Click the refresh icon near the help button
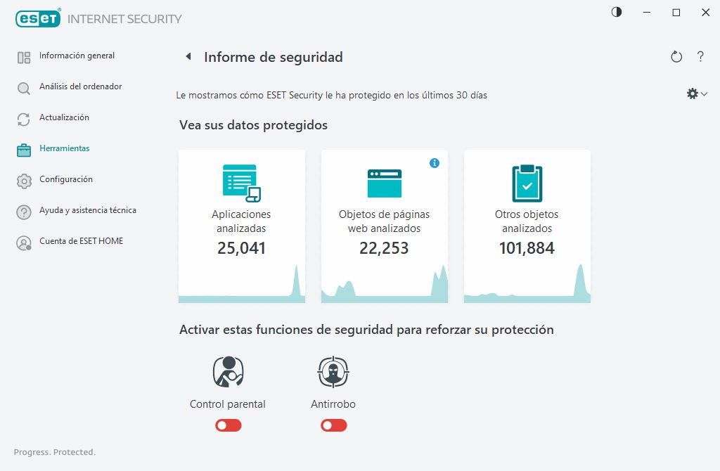This screenshot has height=471, width=720. tap(676, 57)
